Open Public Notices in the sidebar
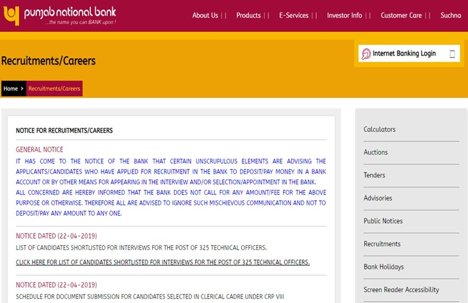 pos(383,221)
